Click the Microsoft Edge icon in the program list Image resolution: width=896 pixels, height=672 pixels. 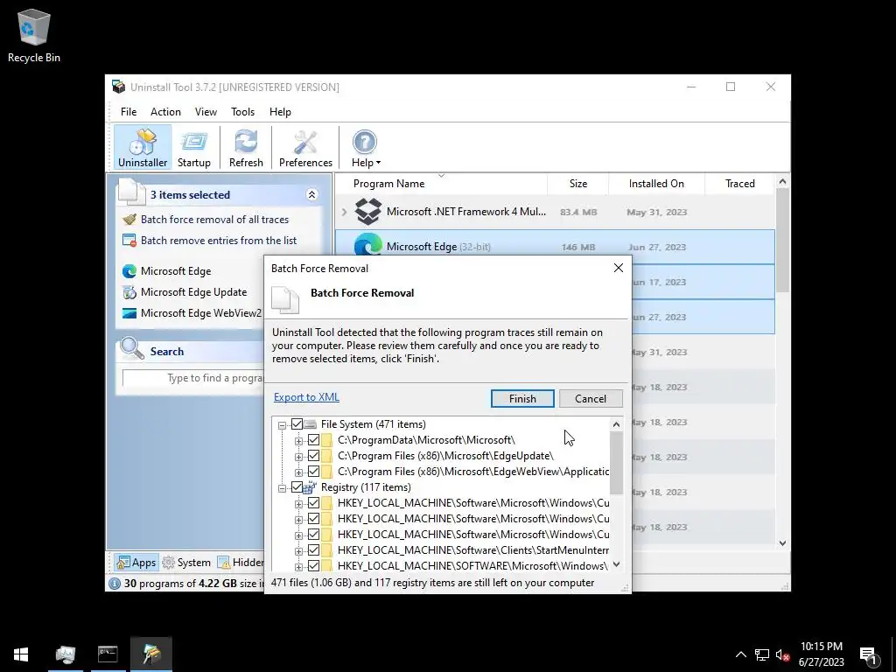[368, 246]
